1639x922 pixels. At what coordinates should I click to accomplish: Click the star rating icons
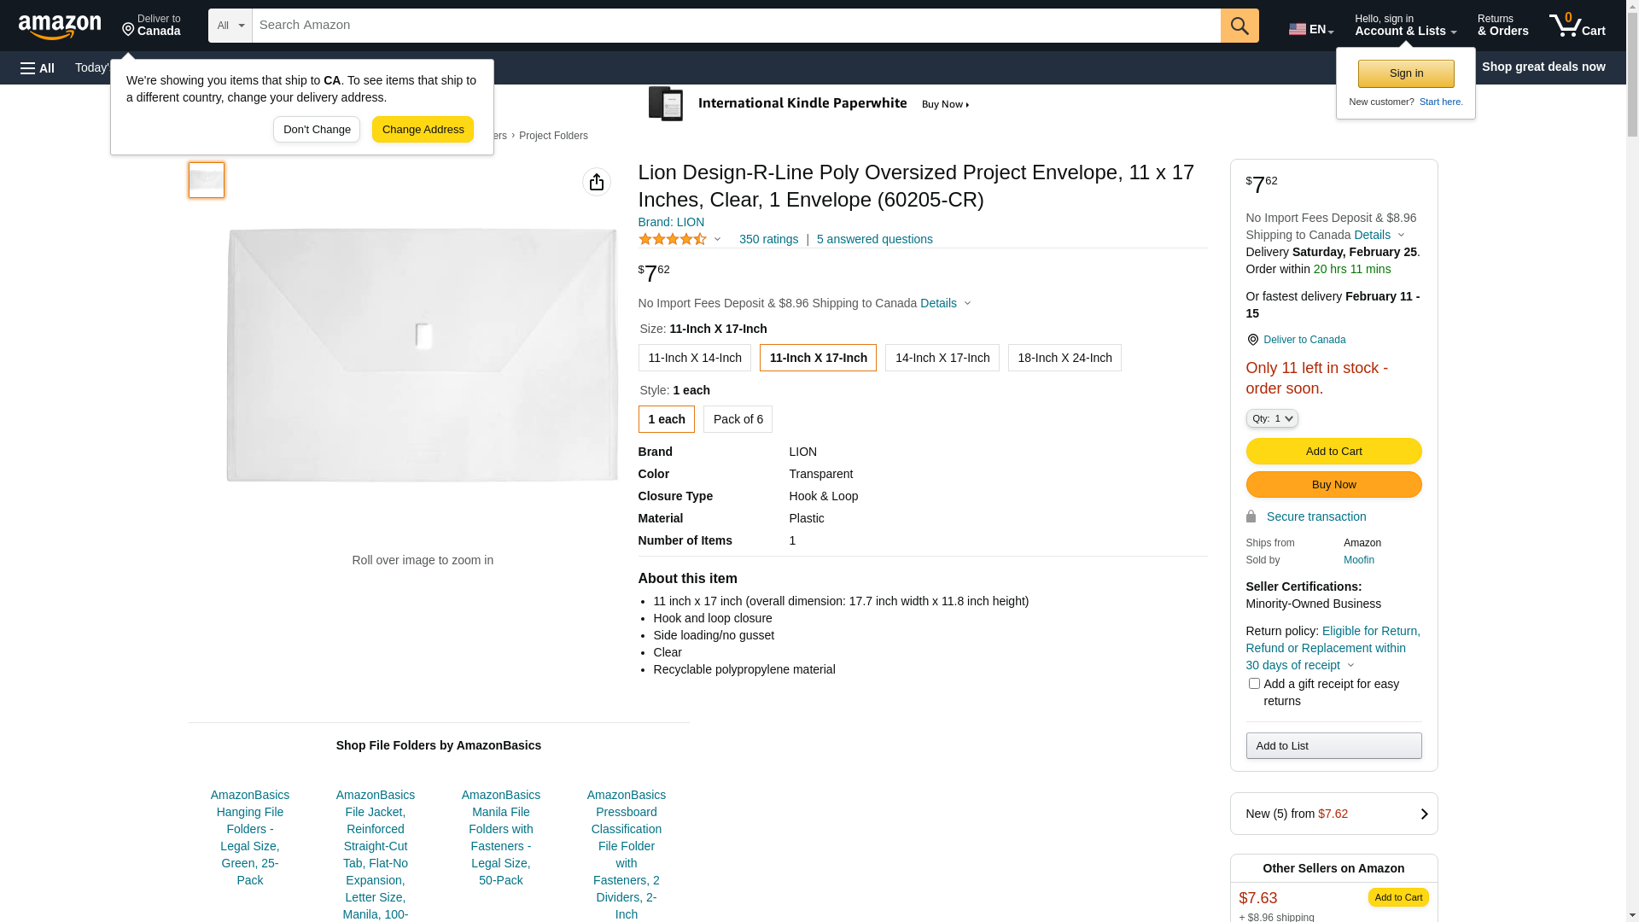click(x=673, y=240)
